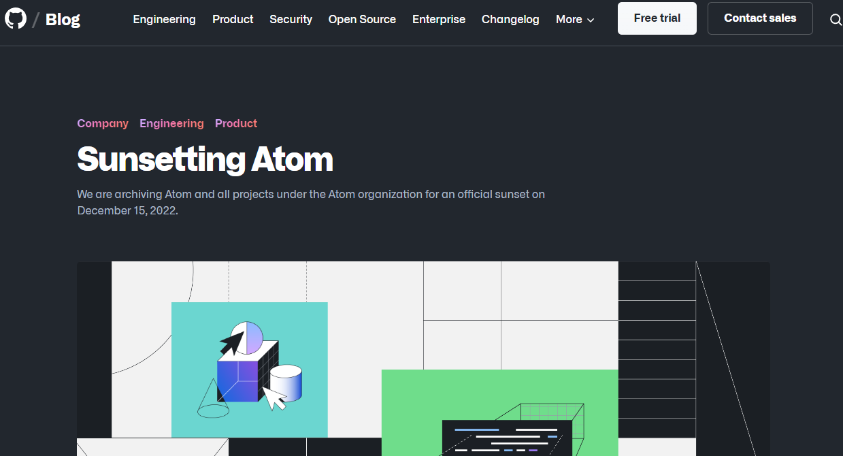Select the Company category tag
Image resolution: width=843 pixels, height=456 pixels.
click(103, 123)
